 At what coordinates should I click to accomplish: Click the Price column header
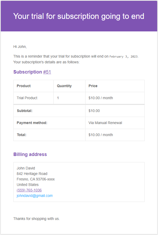(x=93, y=86)
